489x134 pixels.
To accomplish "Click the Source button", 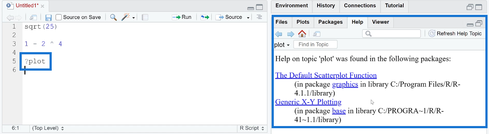I will [x=229, y=17].
